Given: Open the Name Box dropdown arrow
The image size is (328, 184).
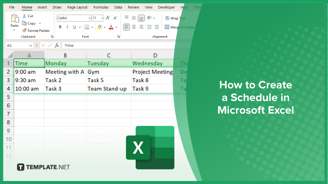Looking at the screenshot, I should point(31,45).
